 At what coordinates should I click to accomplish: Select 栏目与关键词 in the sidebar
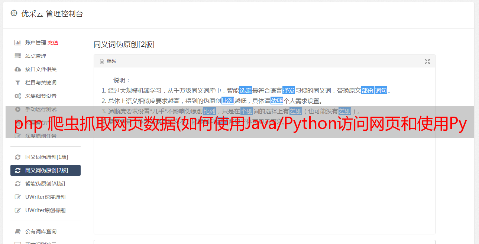pos(41,83)
